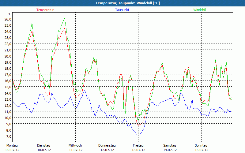Click the 10,0 y-axis value

(x=8, y=118)
